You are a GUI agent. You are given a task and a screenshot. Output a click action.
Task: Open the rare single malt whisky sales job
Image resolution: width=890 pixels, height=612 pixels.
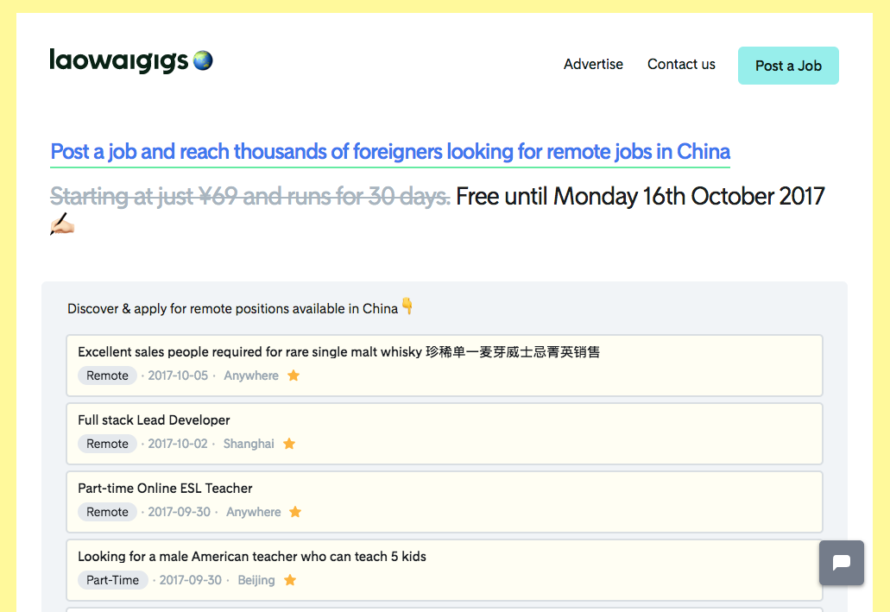[x=445, y=366]
